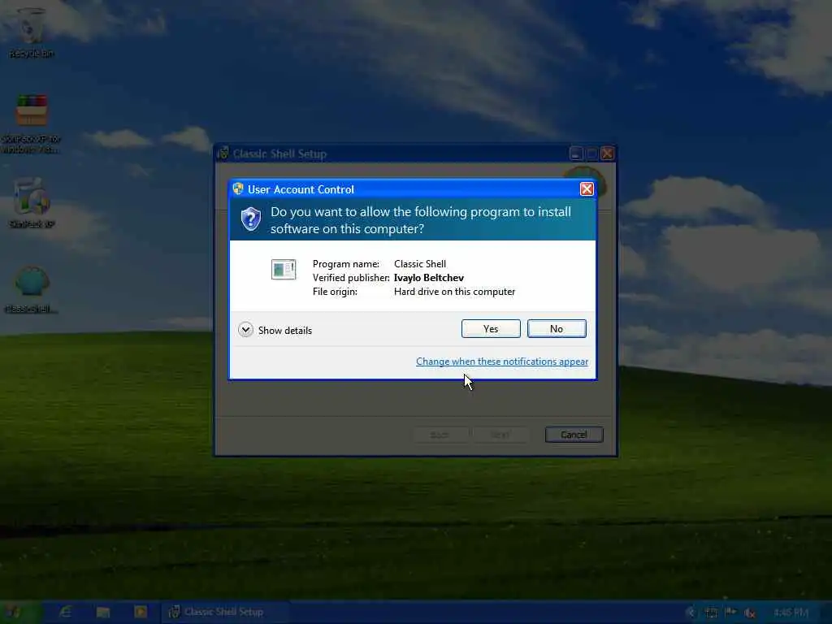This screenshot has width=832, height=624.
Task: Click the Ivaylo Beltchev publisher name
Action: click(429, 278)
